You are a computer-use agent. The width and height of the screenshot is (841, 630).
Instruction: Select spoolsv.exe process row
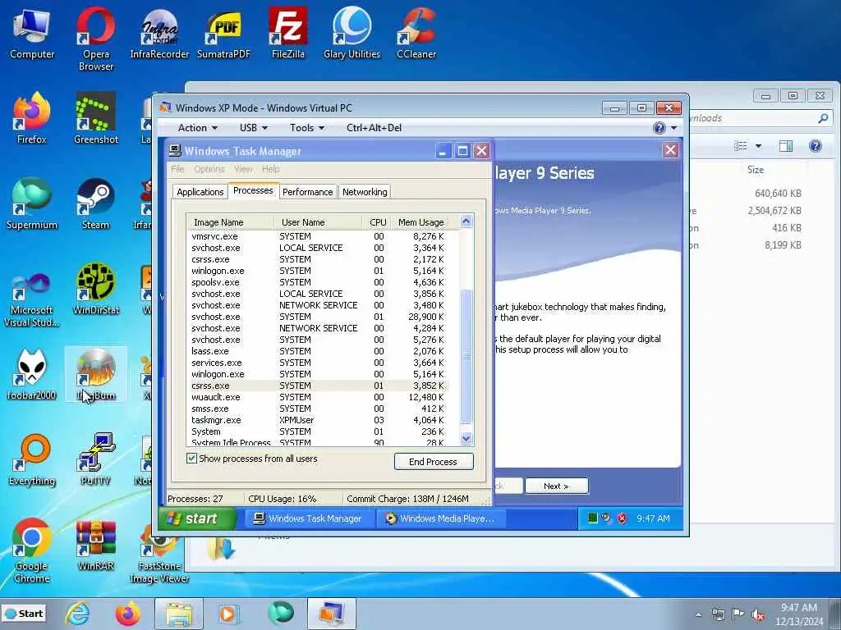[318, 282]
